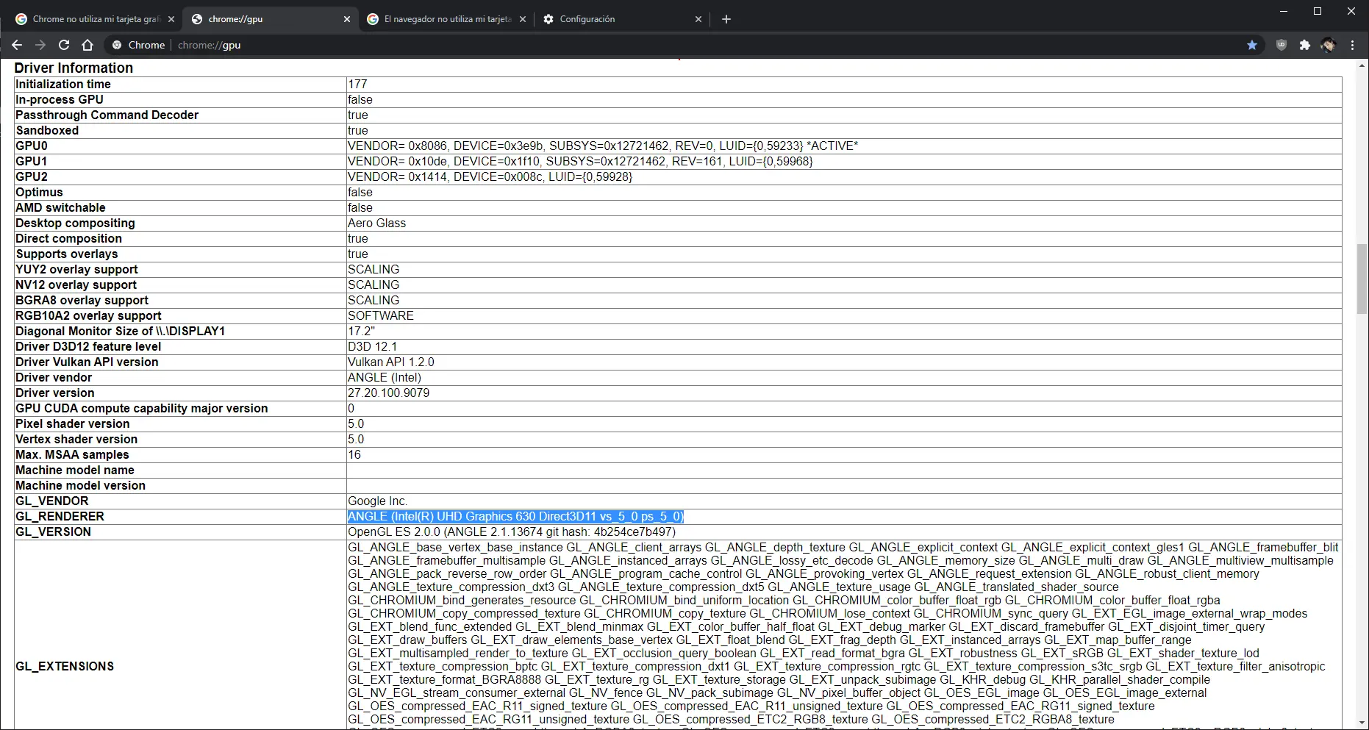The width and height of the screenshot is (1369, 730).
Task: Open the uBlock Origin extension
Action: (x=1281, y=45)
